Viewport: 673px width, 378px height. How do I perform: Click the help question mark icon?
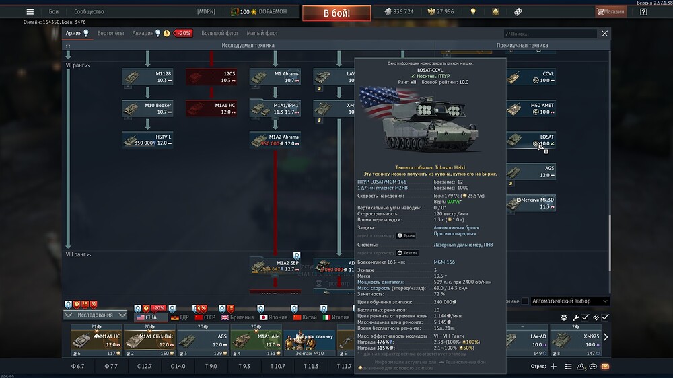click(643, 12)
